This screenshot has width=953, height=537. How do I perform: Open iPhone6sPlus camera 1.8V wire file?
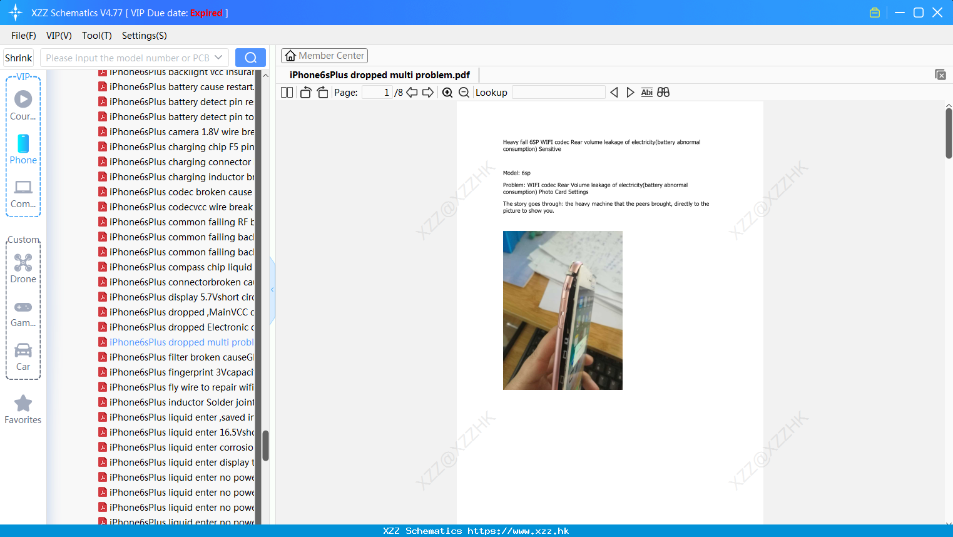tap(176, 132)
